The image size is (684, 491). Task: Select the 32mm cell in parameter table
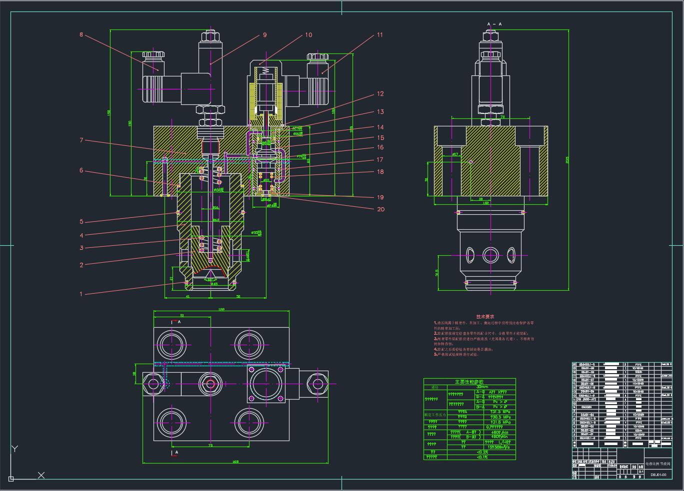click(x=482, y=387)
